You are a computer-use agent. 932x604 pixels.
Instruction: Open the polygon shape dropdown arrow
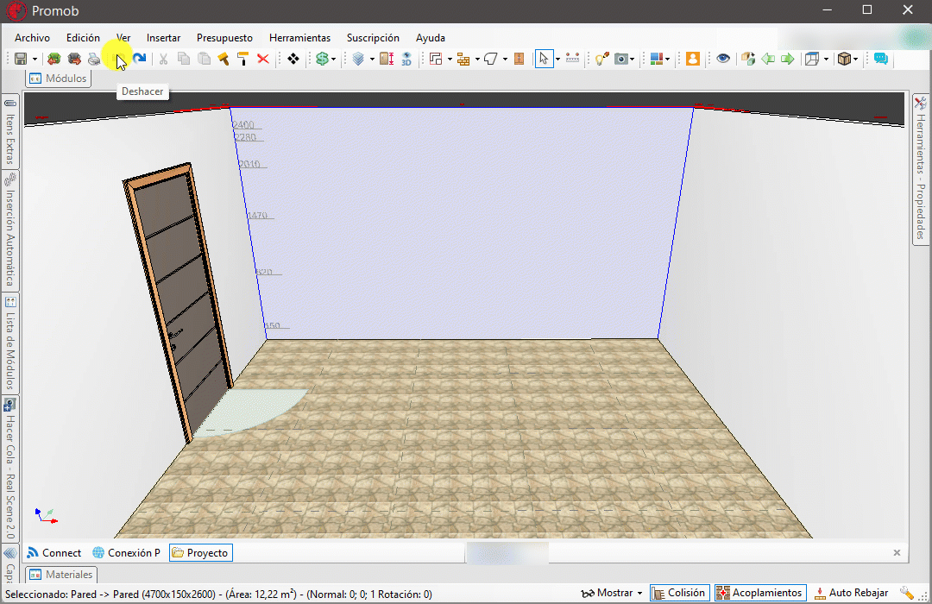505,59
